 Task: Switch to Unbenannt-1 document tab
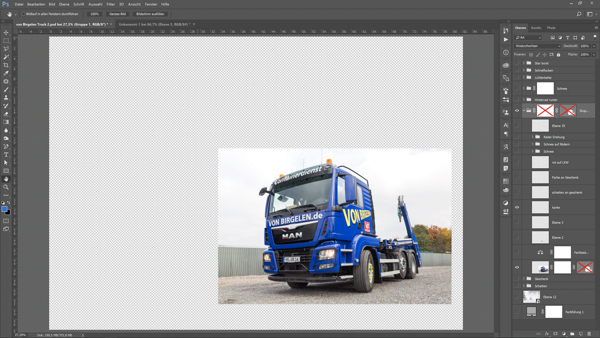154,24
